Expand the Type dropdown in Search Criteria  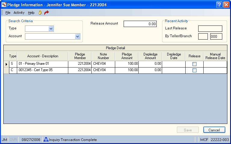(51, 29)
